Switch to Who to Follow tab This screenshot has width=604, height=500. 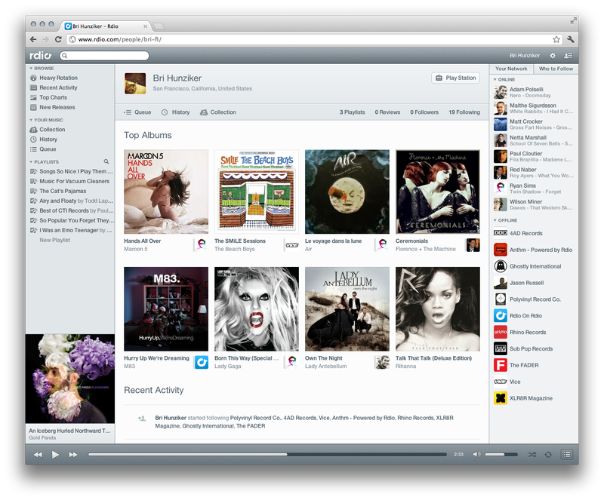pyautogui.click(x=556, y=69)
